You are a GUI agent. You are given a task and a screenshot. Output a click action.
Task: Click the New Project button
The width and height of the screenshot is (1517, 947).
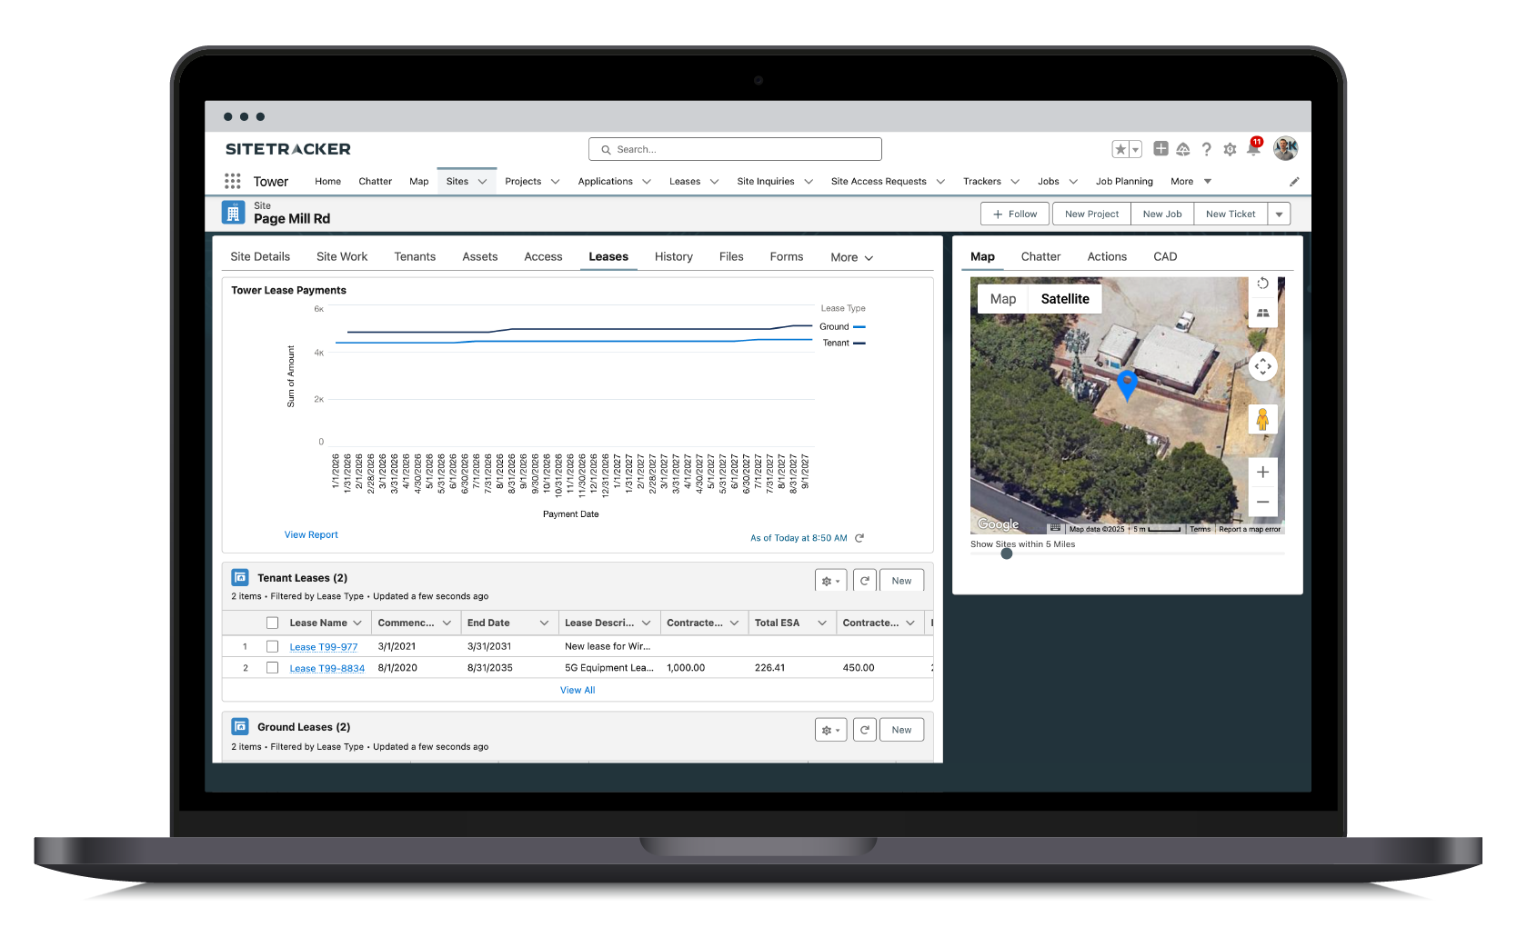[1090, 213]
